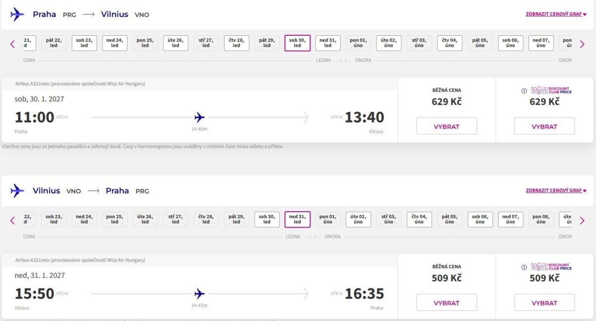The width and height of the screenshot is (596, 321).
Task: Select return date pon 01, úno
Action: point(328,219)
